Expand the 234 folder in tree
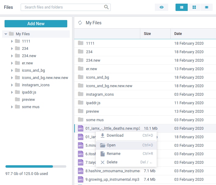The image size is (216, 185). [12, 49]
